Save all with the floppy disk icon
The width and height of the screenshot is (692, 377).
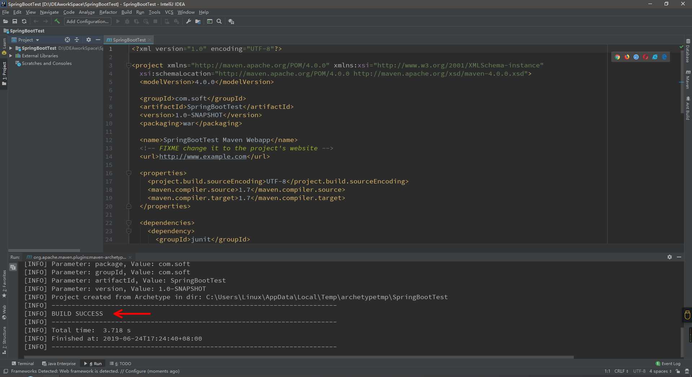tap(15, 22)
